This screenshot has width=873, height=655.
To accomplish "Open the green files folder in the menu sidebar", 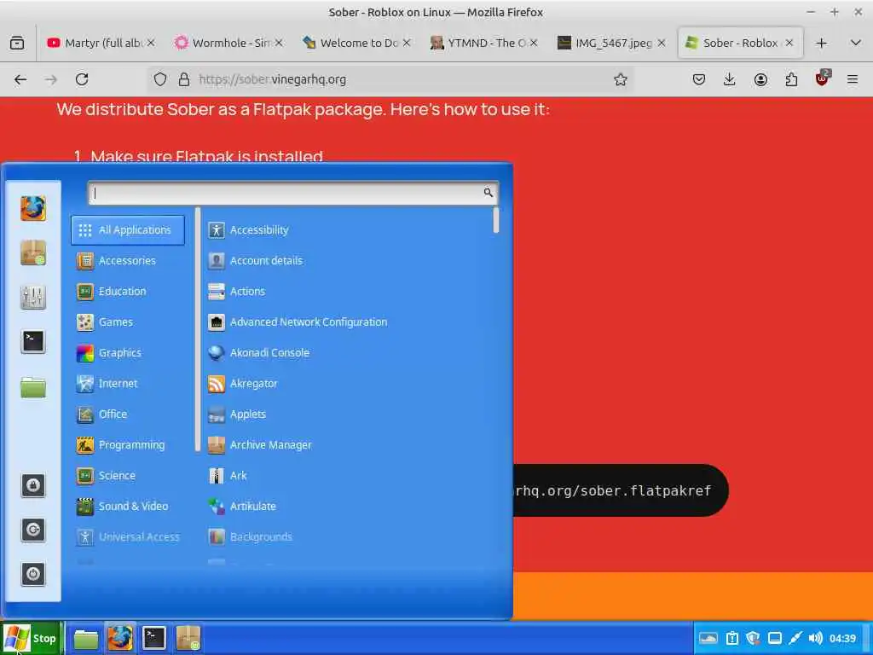I will 33,386.
